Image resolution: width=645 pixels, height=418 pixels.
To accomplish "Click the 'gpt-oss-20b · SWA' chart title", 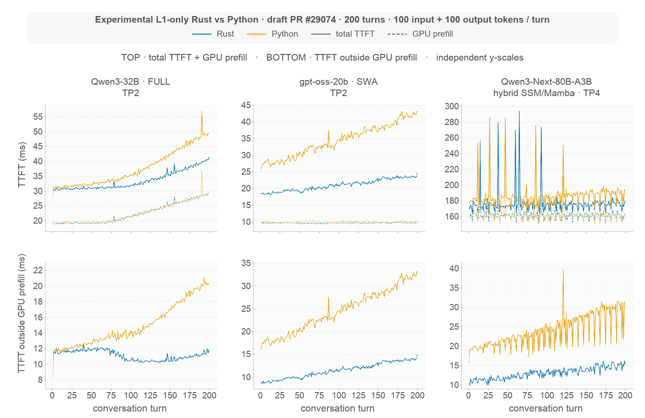I will (x=338, y=82).
